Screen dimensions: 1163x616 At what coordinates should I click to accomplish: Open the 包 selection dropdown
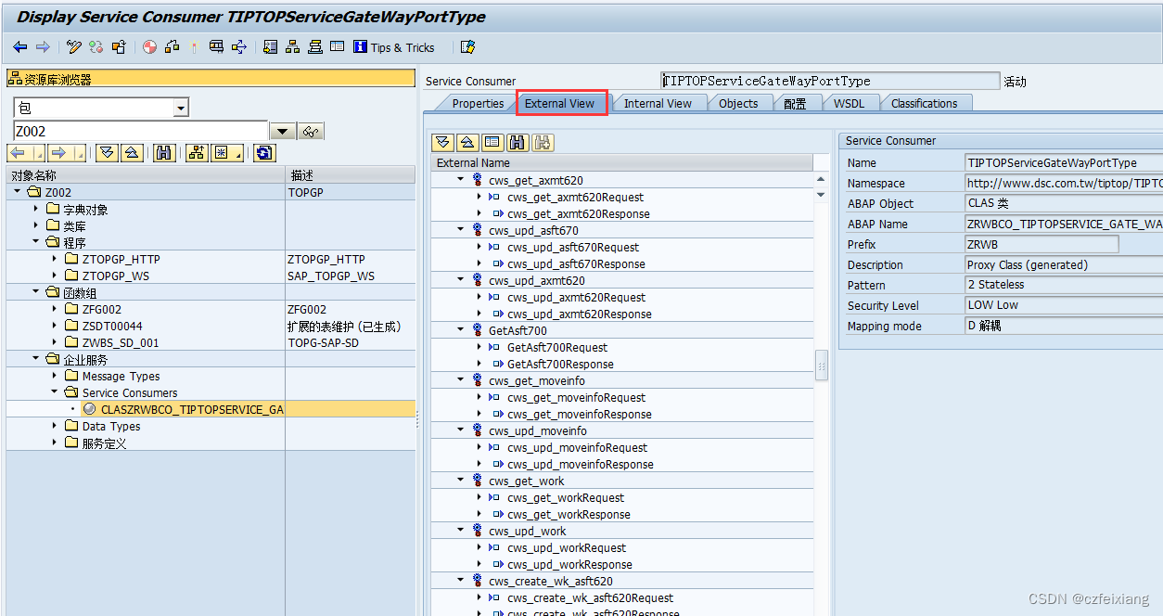(x=179, y=107)
